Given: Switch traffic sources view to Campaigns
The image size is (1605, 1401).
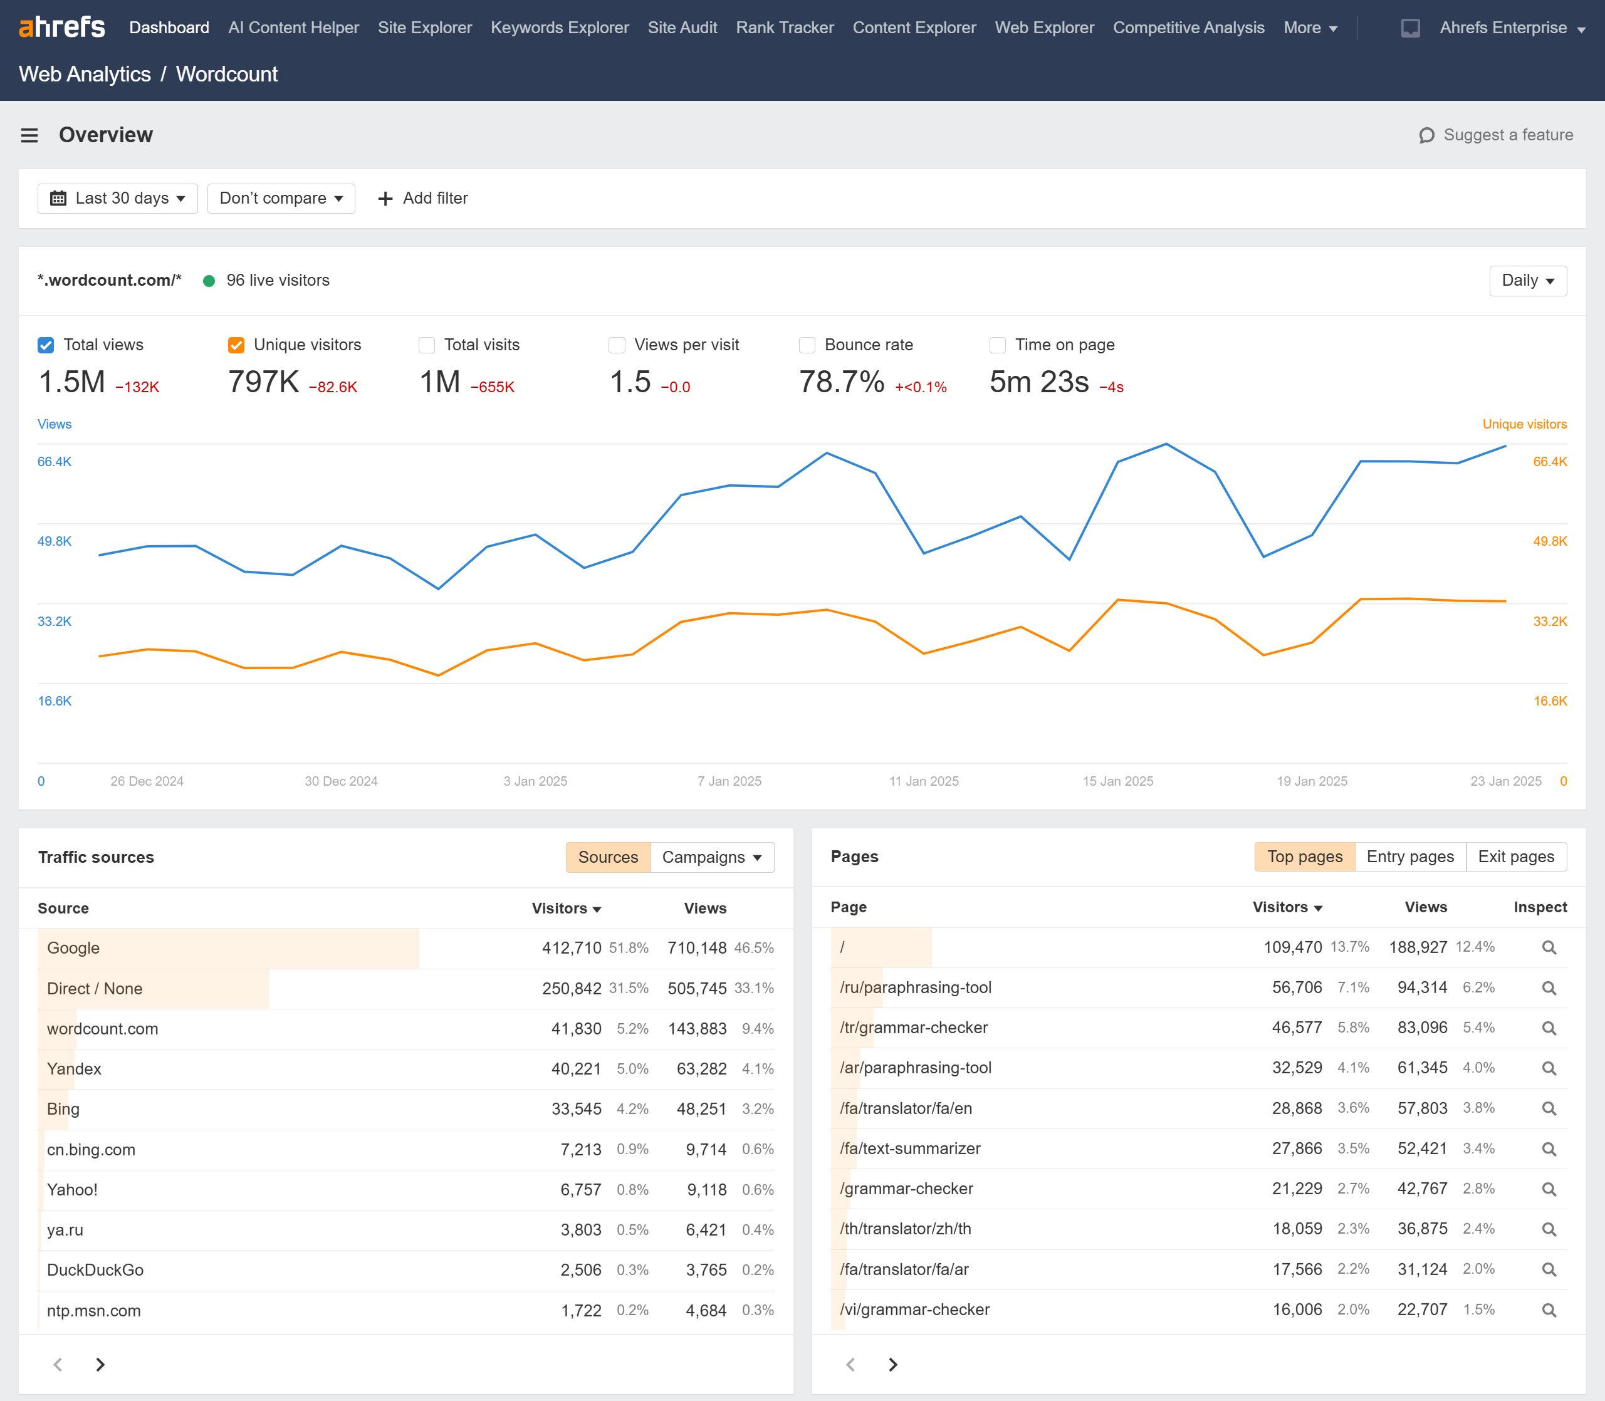Looking at the screenshot, I should [705, 857].
